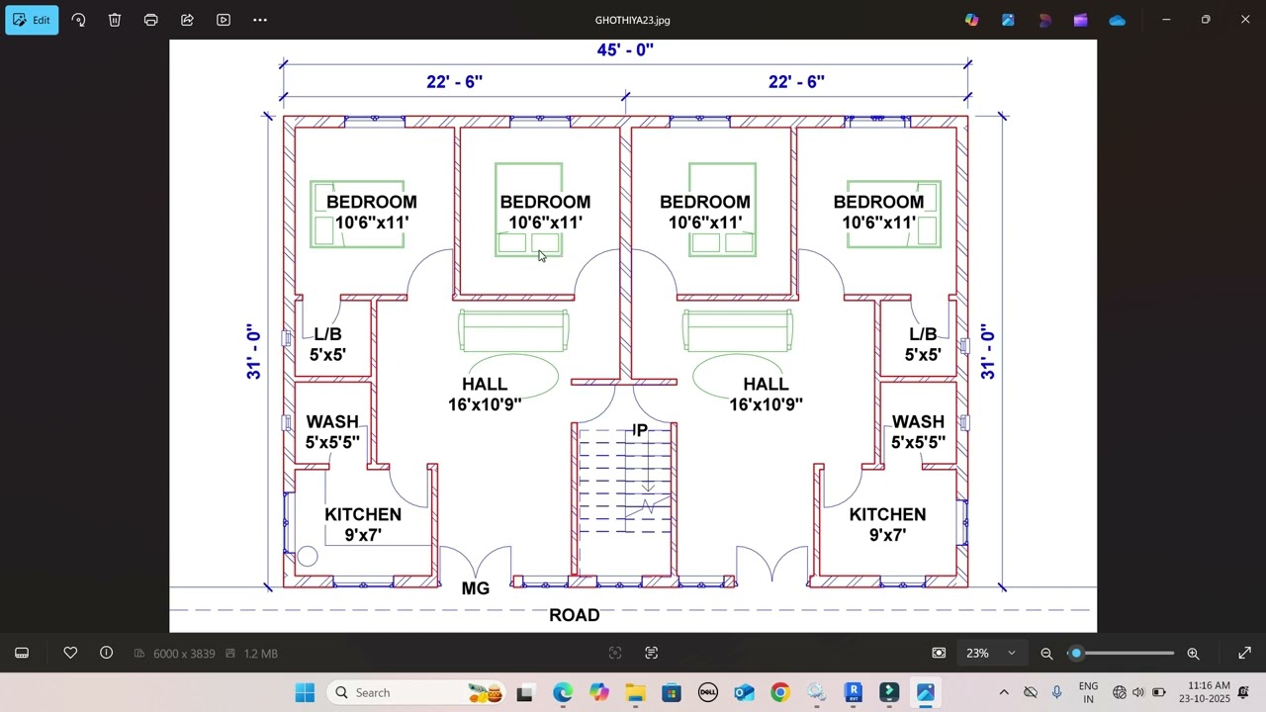Open File Explorer from the taskbar
The height and width of the screenshot is (712, 1266).
(x=635, y=692)
